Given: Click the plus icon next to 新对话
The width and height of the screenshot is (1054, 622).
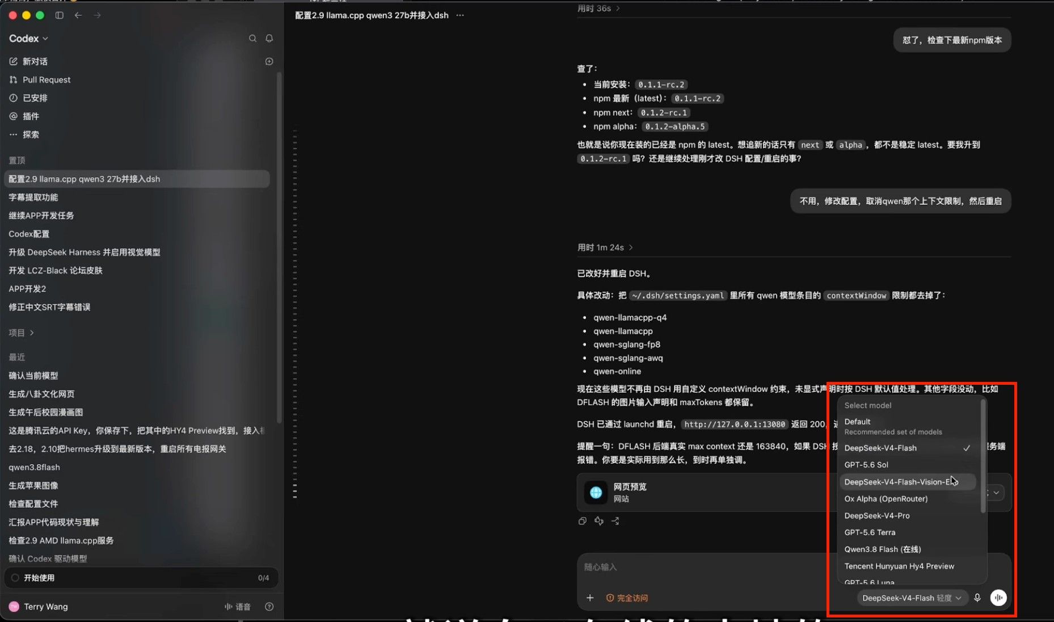Looking at the screenshot, I should [x=269, y=61].
